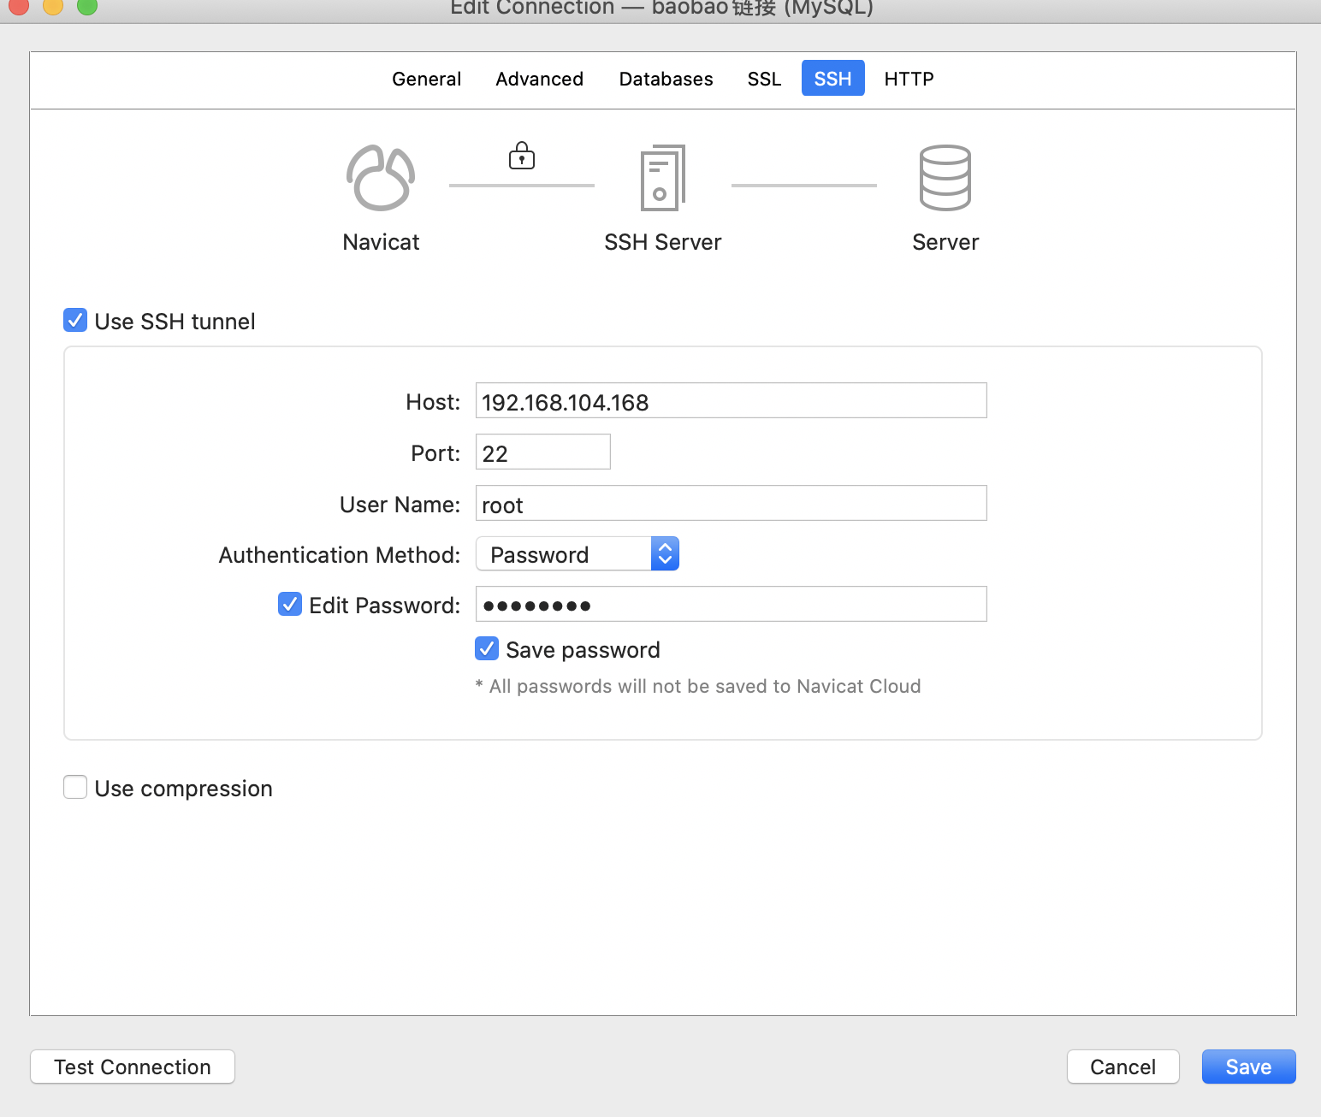Enable the Use compression checkbox

[x=75, y=788]
